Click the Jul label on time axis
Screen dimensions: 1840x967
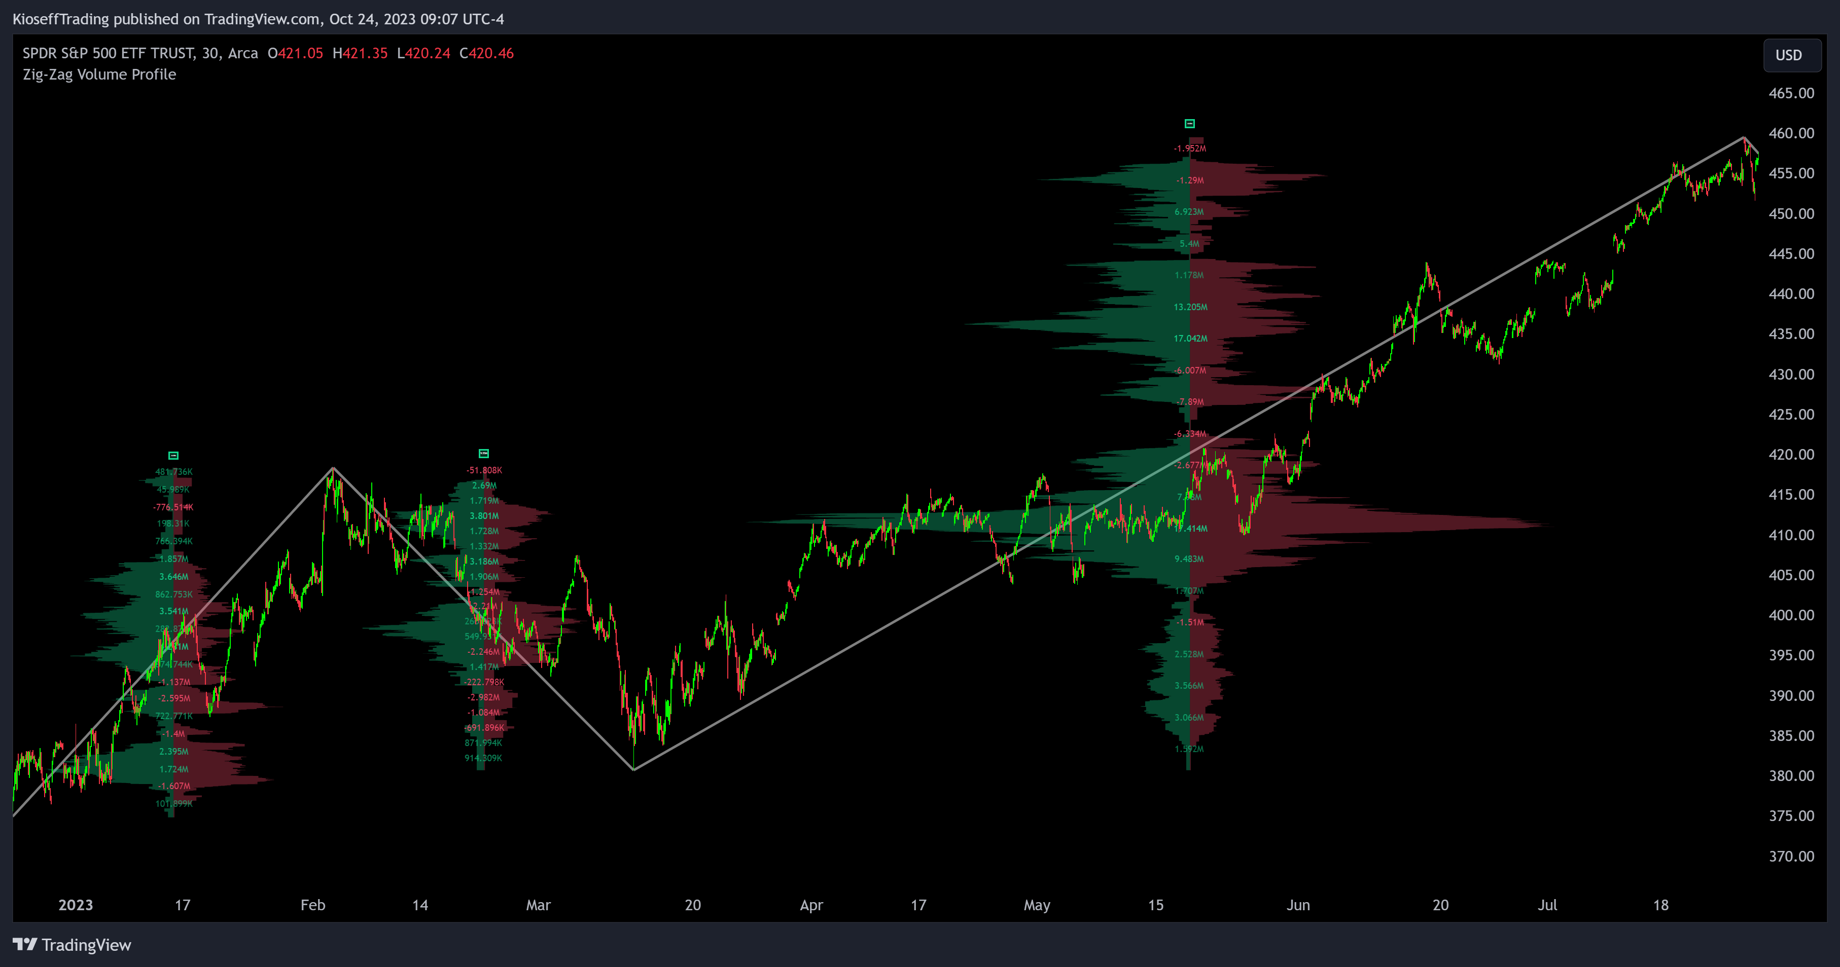(x=1548, y=905)
